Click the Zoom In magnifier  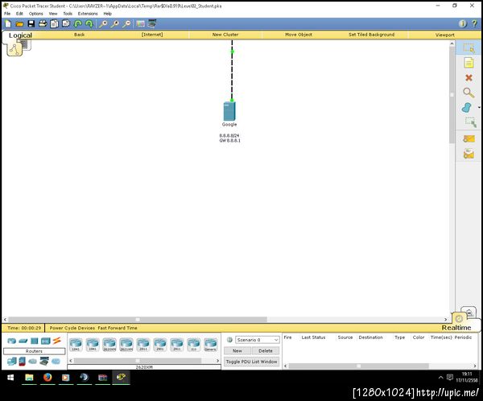(103, 23)
